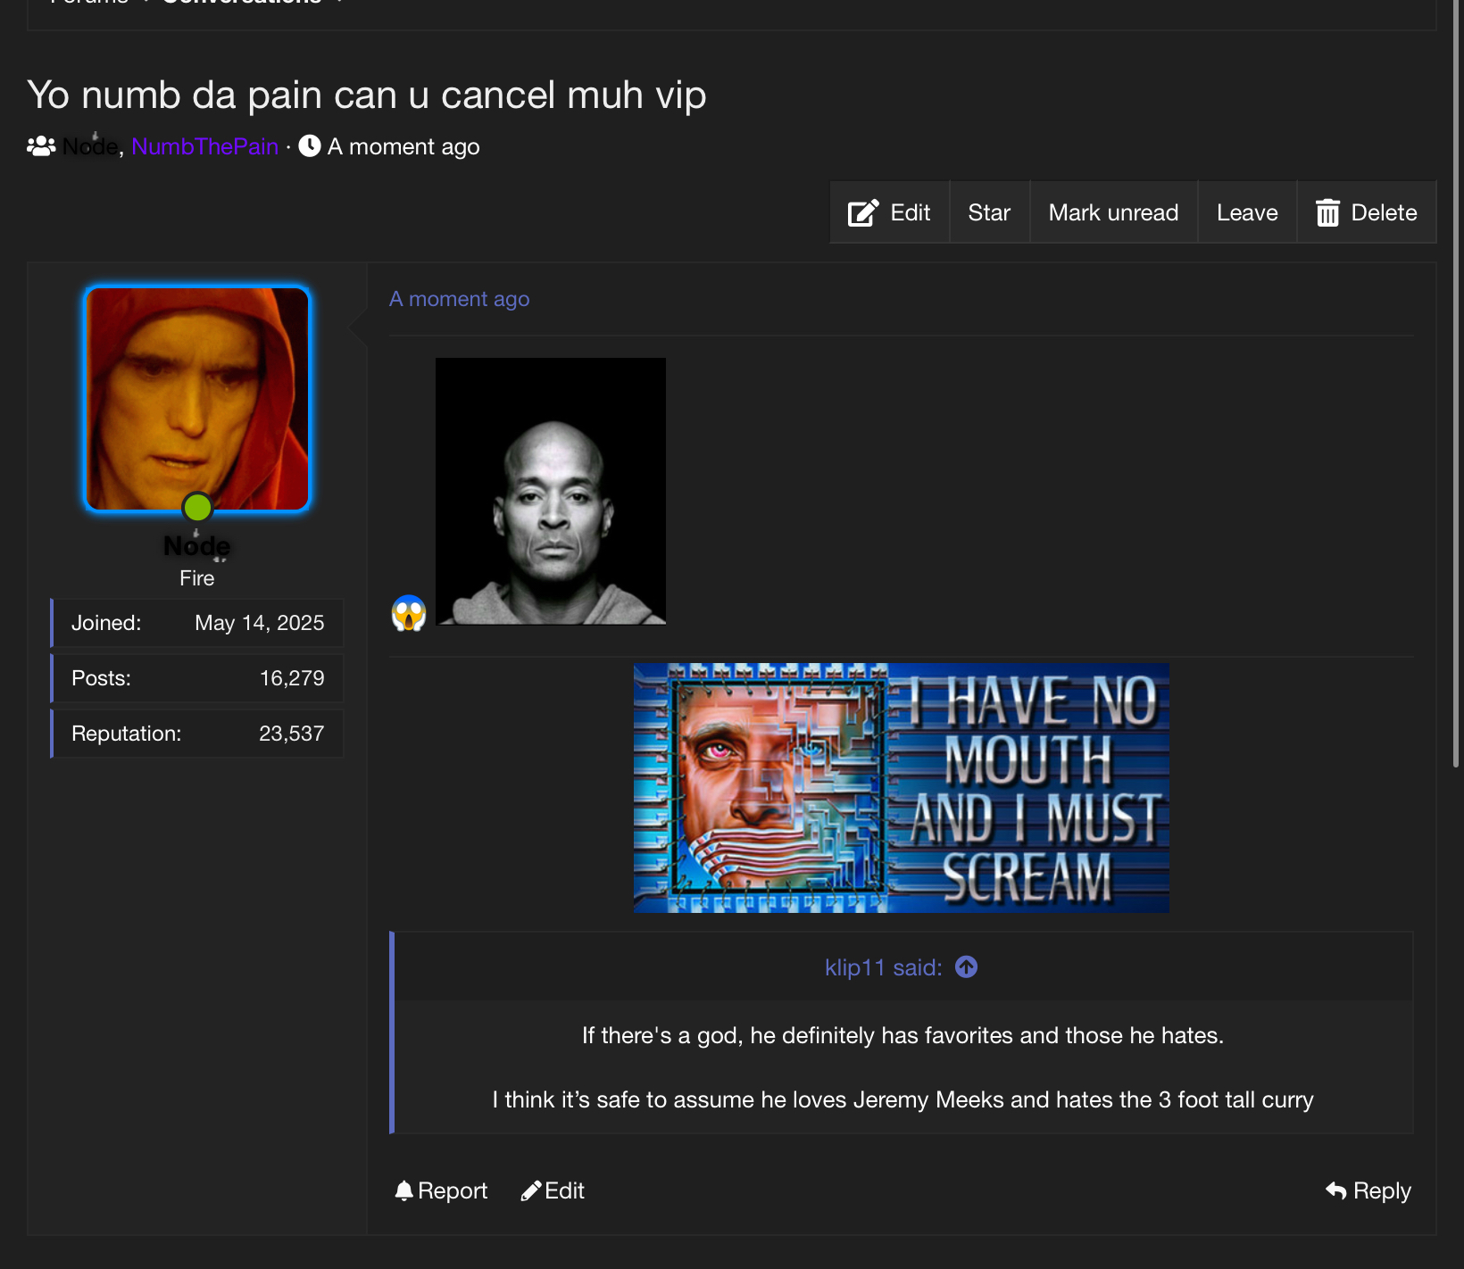Click the posts count '16,279'

292,678
